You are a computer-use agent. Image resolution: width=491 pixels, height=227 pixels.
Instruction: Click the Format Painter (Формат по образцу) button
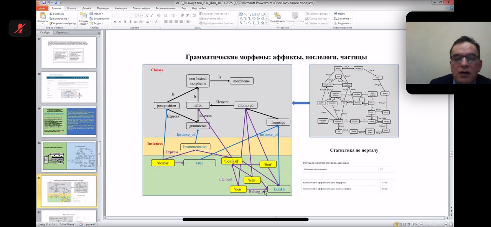click(x=63, y=23)
